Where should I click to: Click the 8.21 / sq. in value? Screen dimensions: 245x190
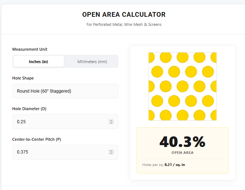tap(175, 165)
